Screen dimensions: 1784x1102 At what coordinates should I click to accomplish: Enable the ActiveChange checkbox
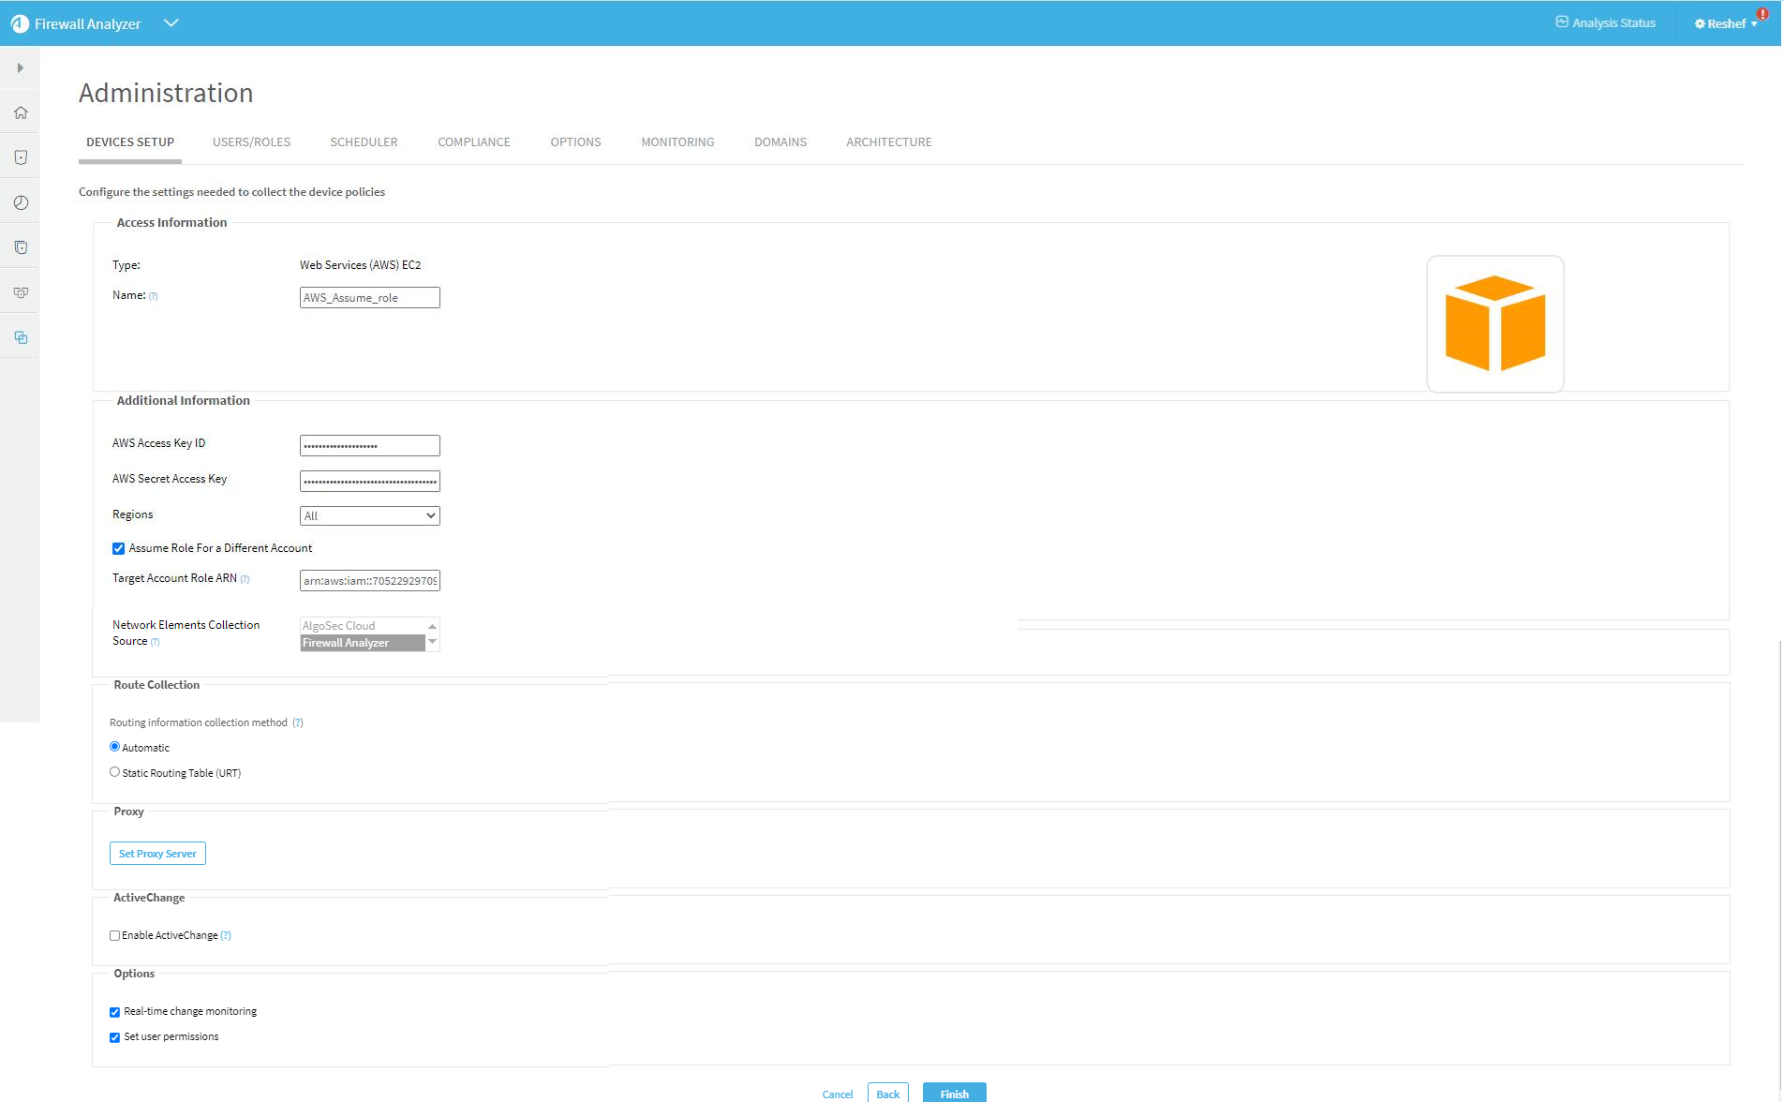[x=114, y=935]
